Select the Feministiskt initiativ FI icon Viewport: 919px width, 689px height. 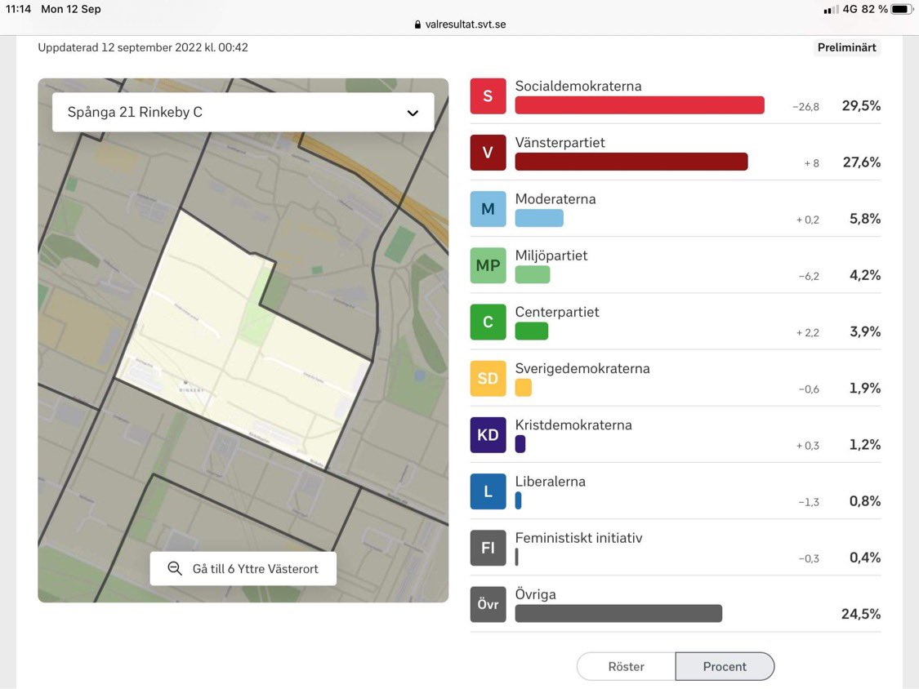pos(487,548)
